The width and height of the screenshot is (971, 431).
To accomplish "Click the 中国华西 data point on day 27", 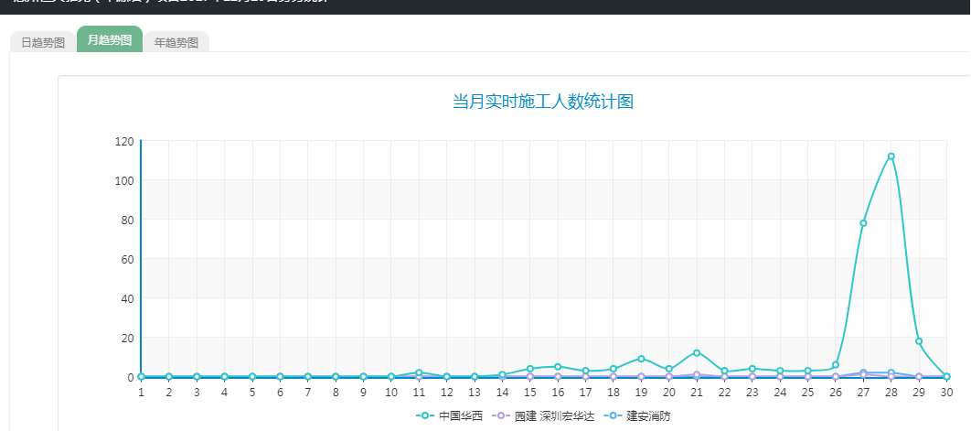I will coord(863,223).
